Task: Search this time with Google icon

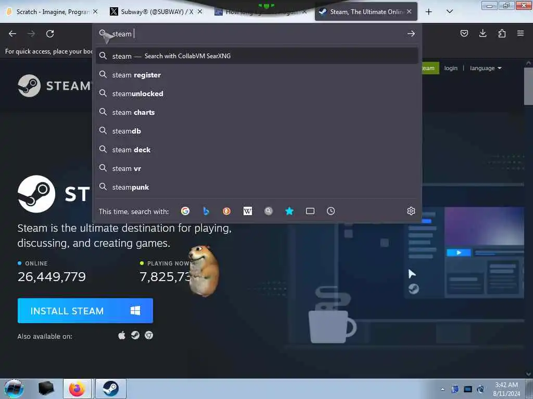Action: [x=185, y=211]
